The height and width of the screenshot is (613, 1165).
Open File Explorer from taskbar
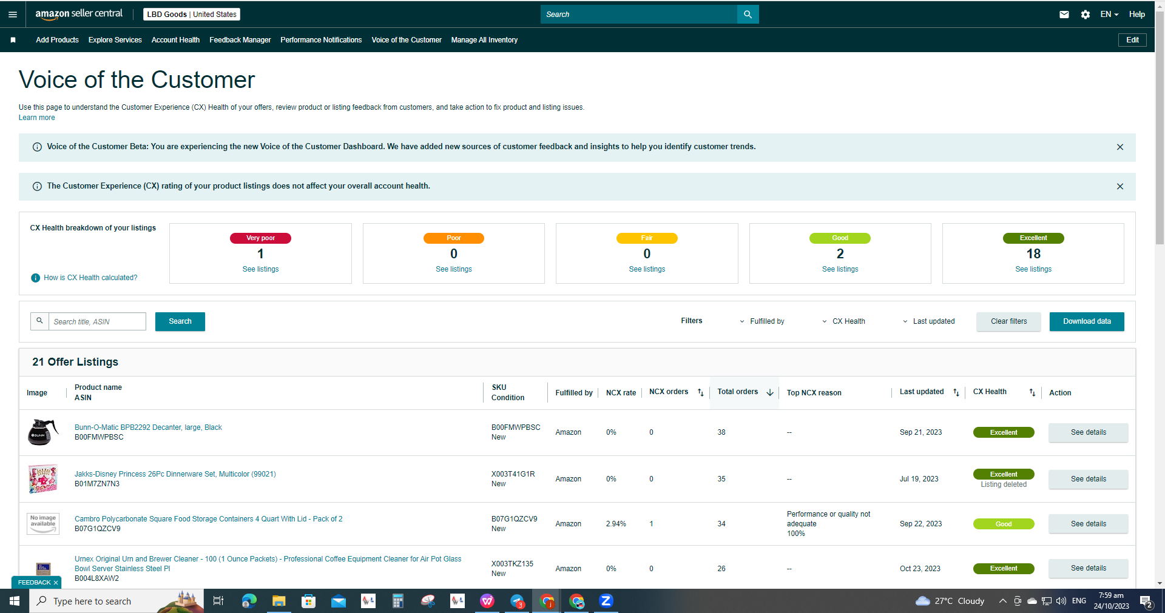point(279,601)
